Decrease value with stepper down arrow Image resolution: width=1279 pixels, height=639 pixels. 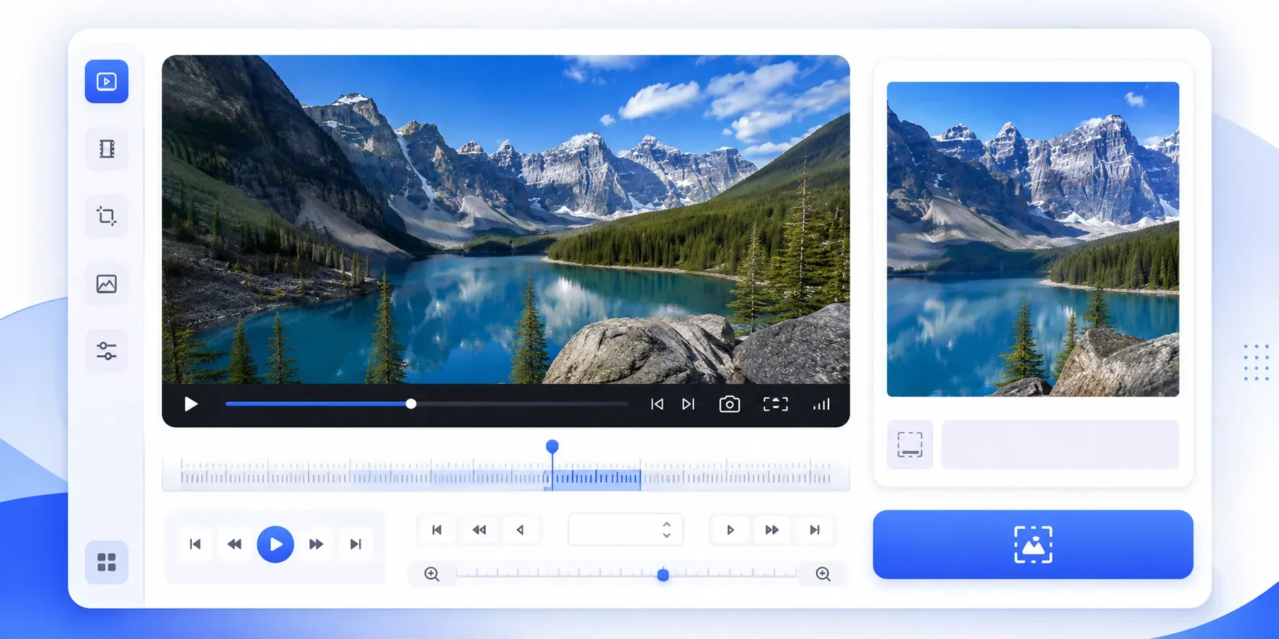click(x=667, y=535)
